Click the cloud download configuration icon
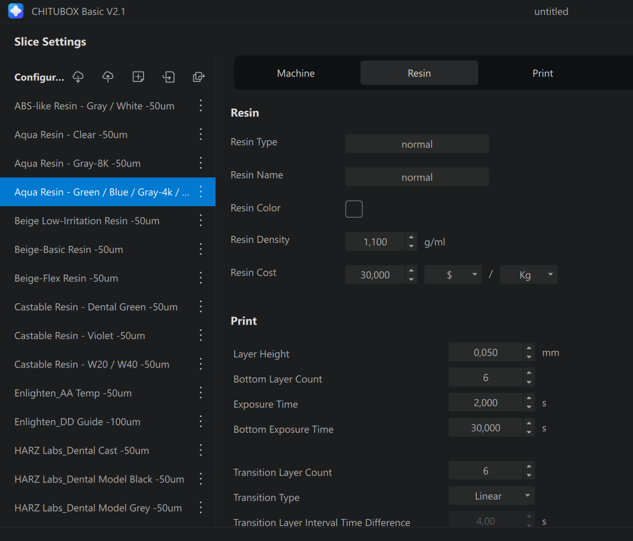633x541 pixels. pos(78,77)
